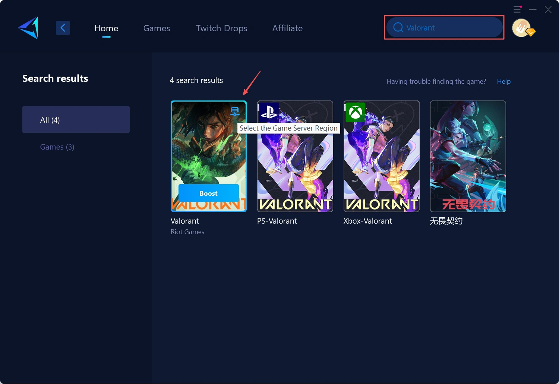This screenshot has height=384, width=559.
Task: Open the Twitch Drops tab
Action: point(221,28)
